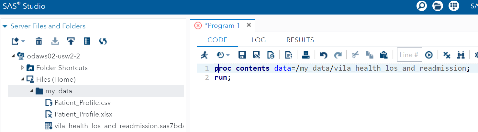Viewport: 478px width, 132px height.
Task: Open the Properties icon in the server files toolbar
Action: [x=87, y=41]
